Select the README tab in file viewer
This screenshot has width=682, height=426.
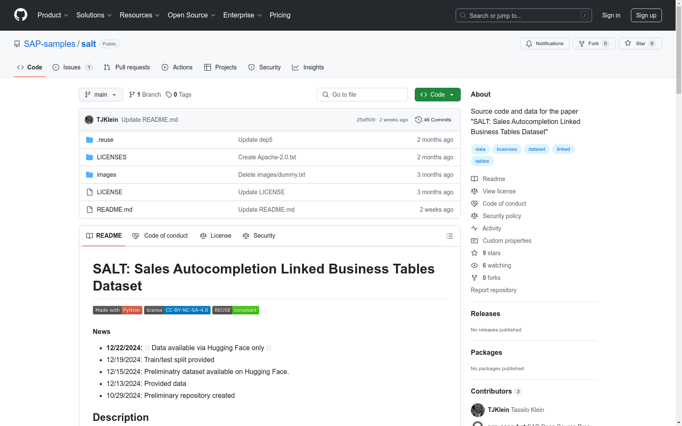tap(104, 236)
